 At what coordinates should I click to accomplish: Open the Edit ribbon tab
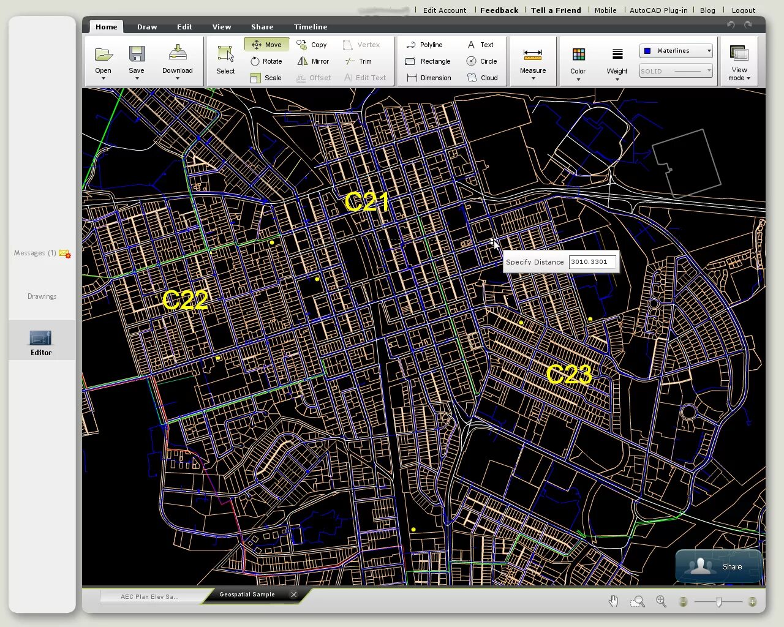click(184, 27)
